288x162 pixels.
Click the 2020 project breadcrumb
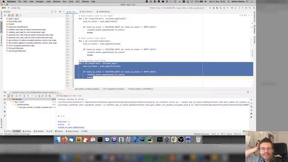(x=4, y=8)
